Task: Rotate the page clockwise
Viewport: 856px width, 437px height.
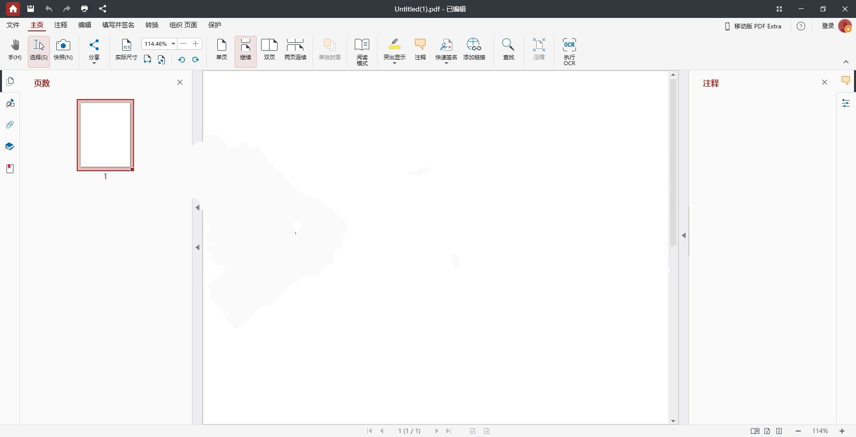Action: 196,59
